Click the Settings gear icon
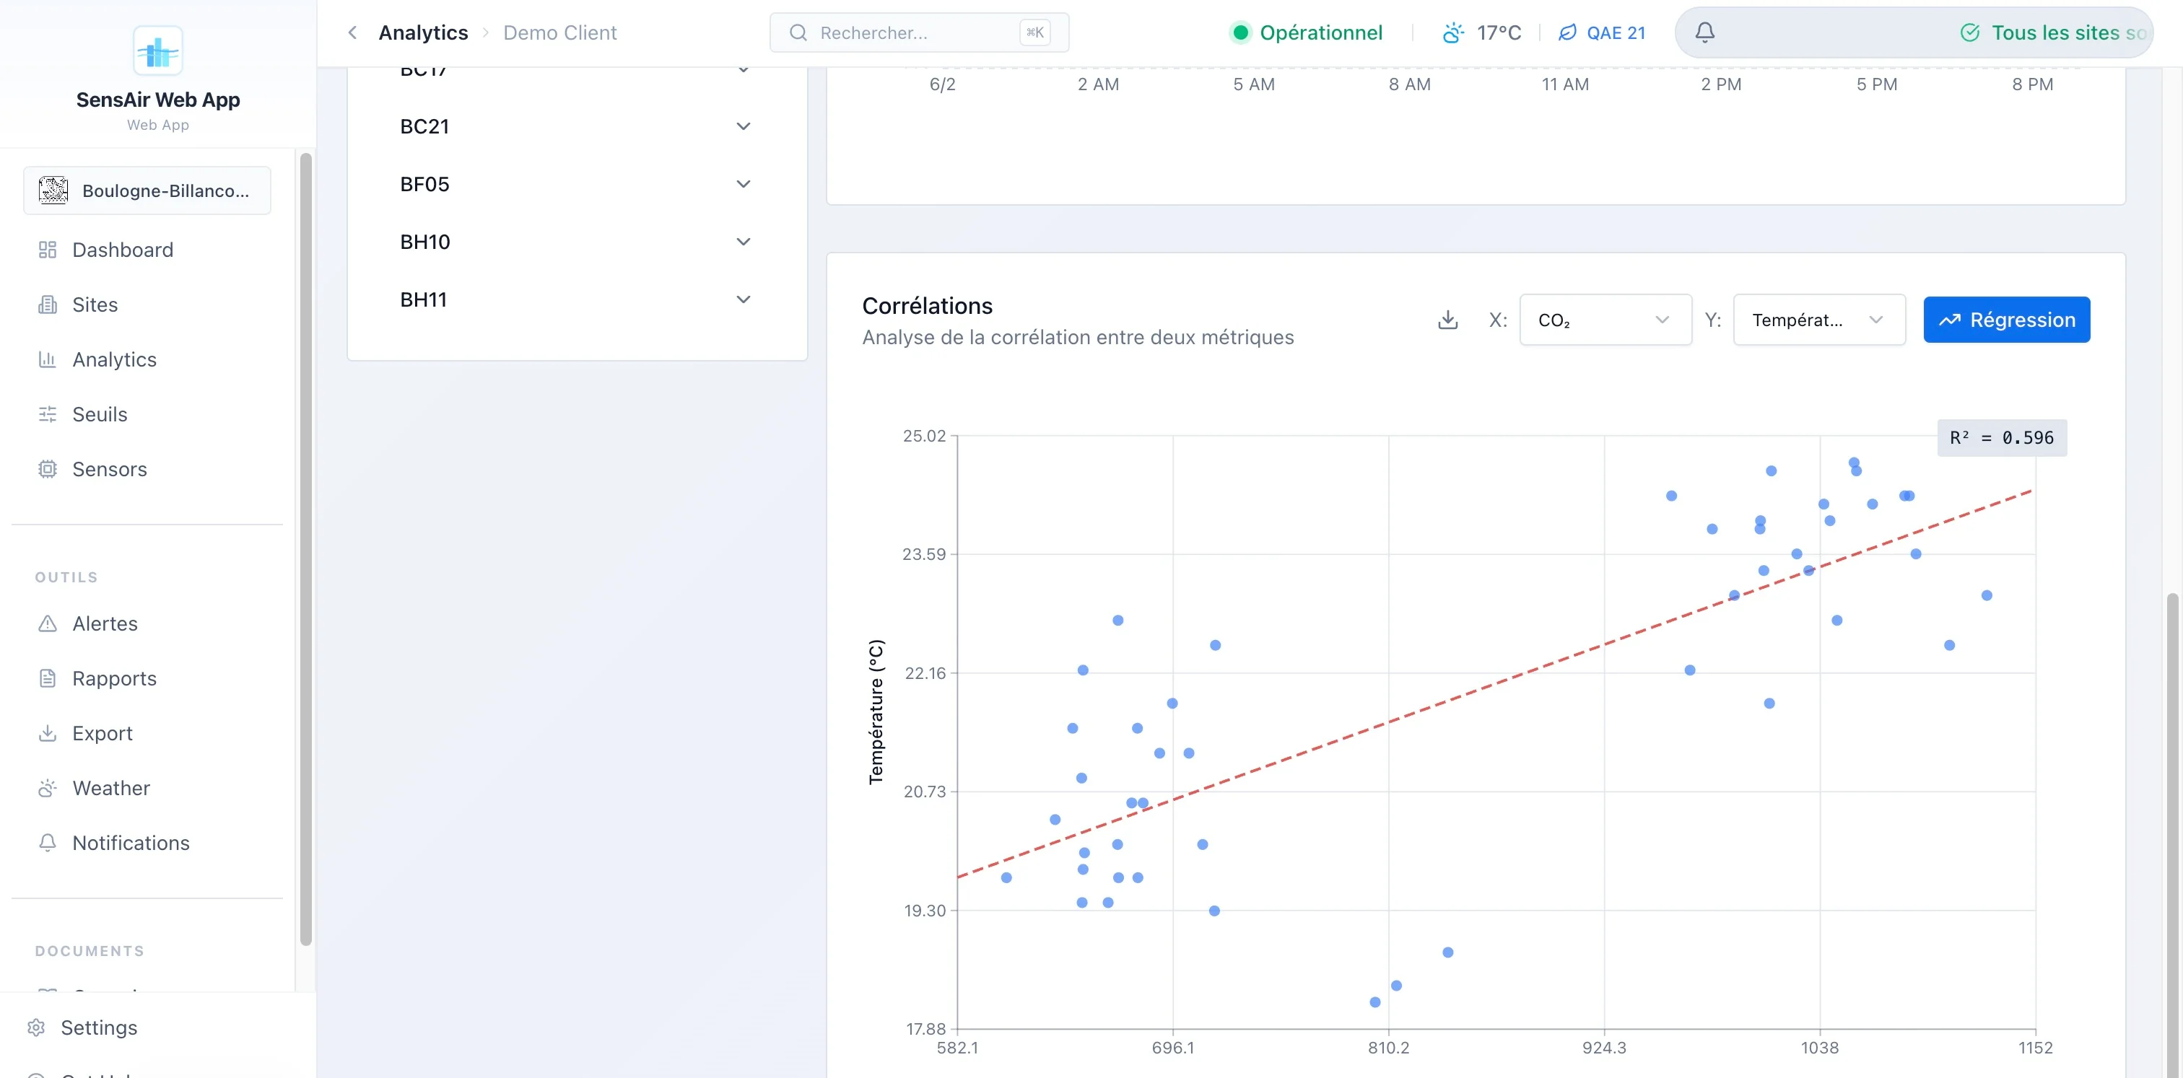The height and width of the screenshot is (1078, 2183). 35,1027
